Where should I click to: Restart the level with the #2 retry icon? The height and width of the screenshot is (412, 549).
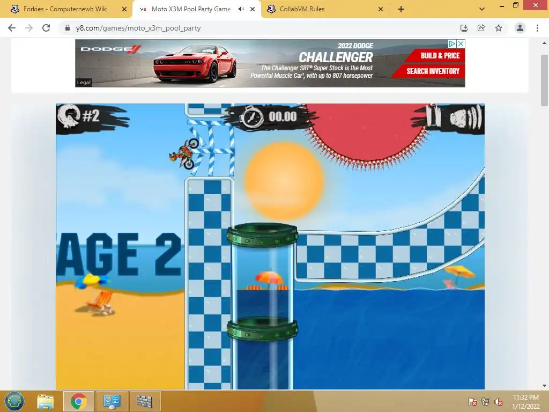[x=69, y=116]
